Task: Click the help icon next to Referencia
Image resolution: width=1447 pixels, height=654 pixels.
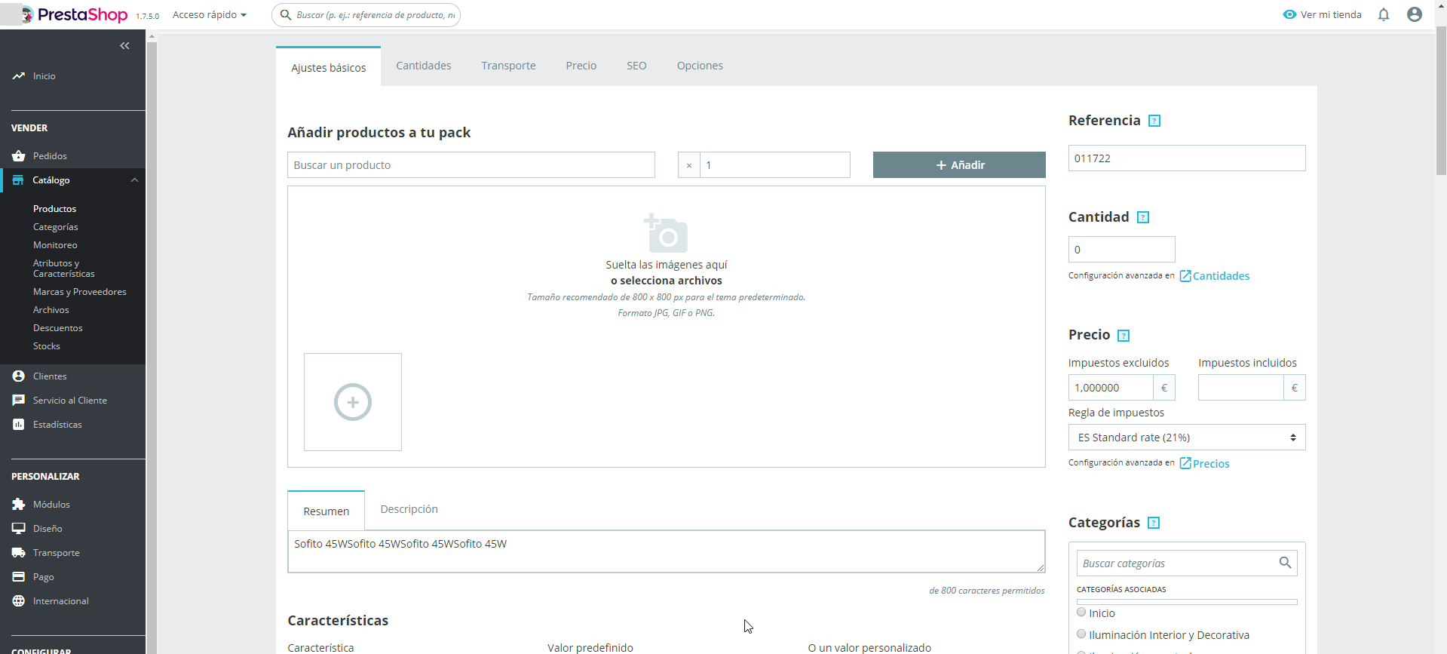Action: [x=1154, y=121]
